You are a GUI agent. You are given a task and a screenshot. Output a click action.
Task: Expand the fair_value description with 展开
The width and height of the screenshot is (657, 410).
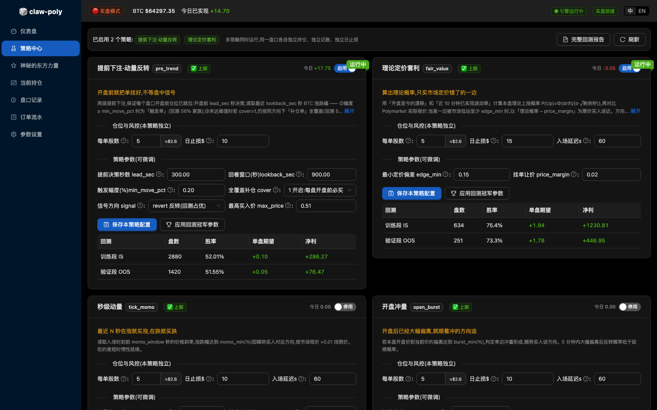(x=635, y=111)
